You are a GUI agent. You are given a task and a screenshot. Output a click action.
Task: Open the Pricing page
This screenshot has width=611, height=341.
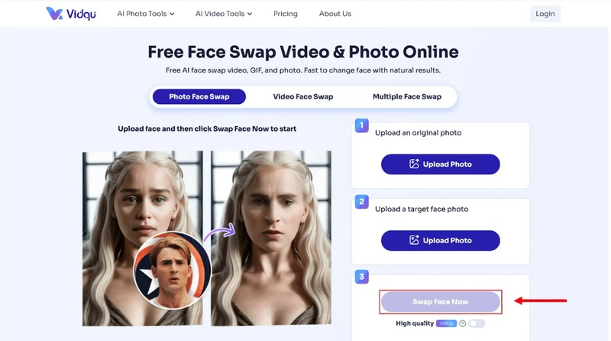click(285, 14)
